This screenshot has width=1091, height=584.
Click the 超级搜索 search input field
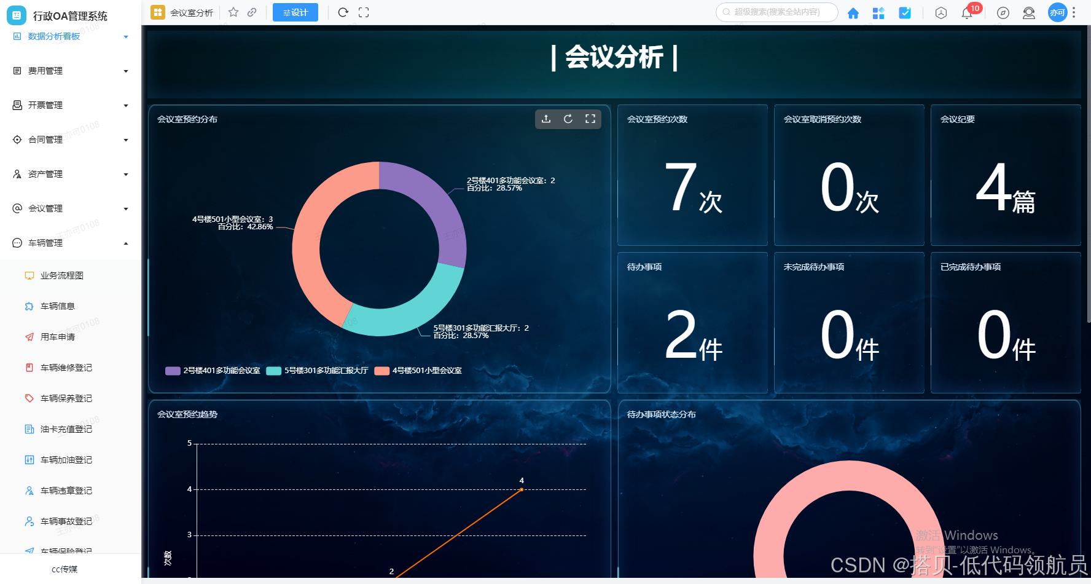click(776, 12)
